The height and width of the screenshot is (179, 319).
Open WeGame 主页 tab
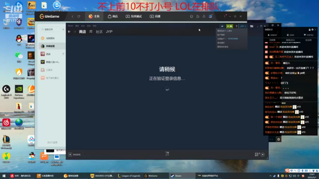click(x=94, y=16)
